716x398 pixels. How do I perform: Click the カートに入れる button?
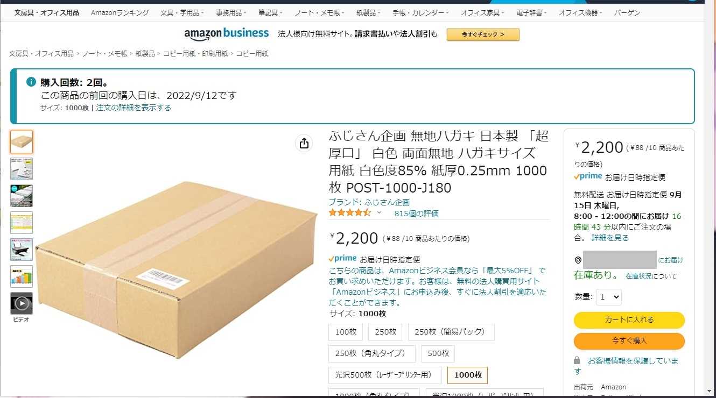coord(629,320)
